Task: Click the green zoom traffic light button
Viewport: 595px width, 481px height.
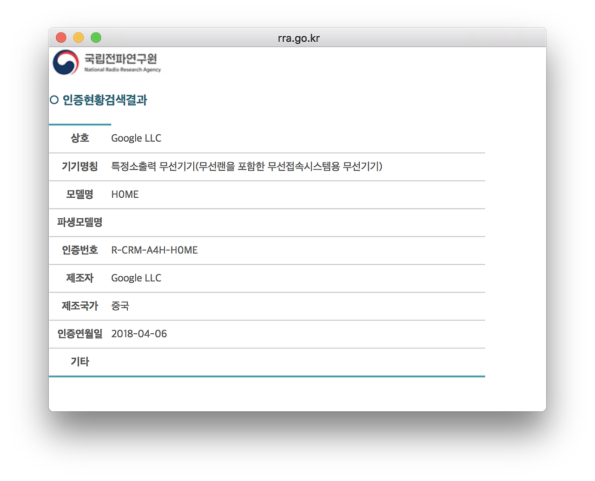Action: pos(96,38)
